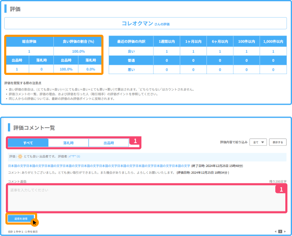Viewport: 292px width, 236px height.
Task: Click the 良い count under 1,000件以内
Action: [273, 51]
